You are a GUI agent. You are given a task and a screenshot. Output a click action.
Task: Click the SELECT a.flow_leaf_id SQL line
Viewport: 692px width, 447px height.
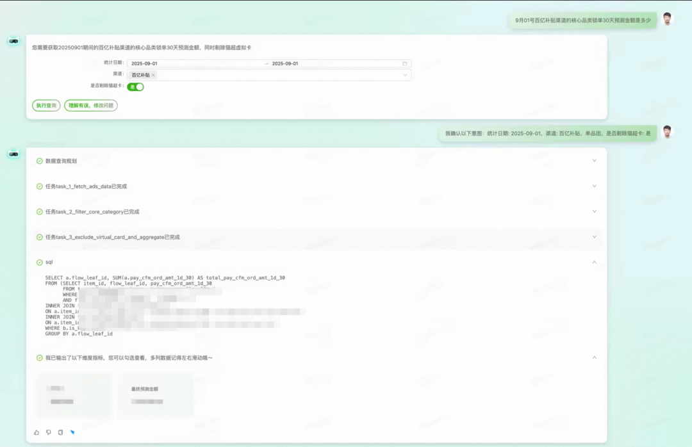165,277
